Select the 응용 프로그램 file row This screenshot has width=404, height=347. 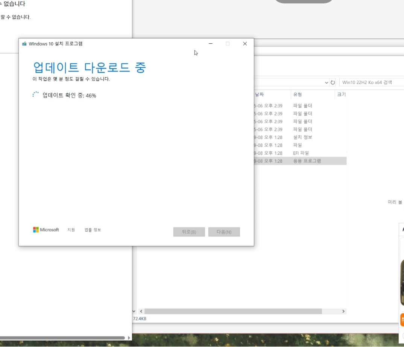[300, 161]
